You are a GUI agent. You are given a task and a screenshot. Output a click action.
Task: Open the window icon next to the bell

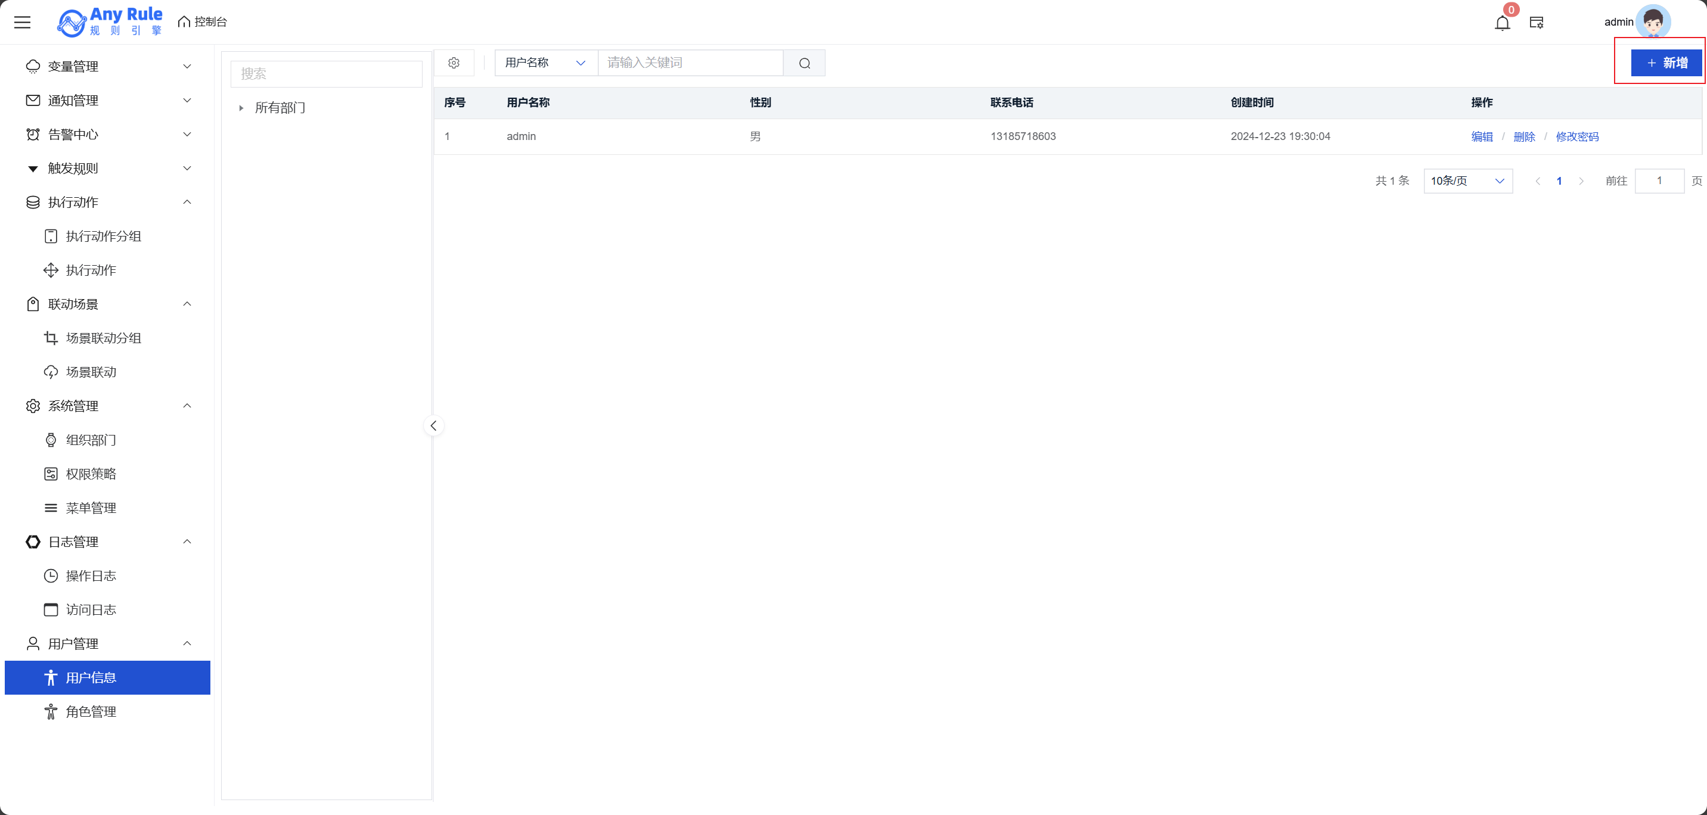click(1537, 23)
